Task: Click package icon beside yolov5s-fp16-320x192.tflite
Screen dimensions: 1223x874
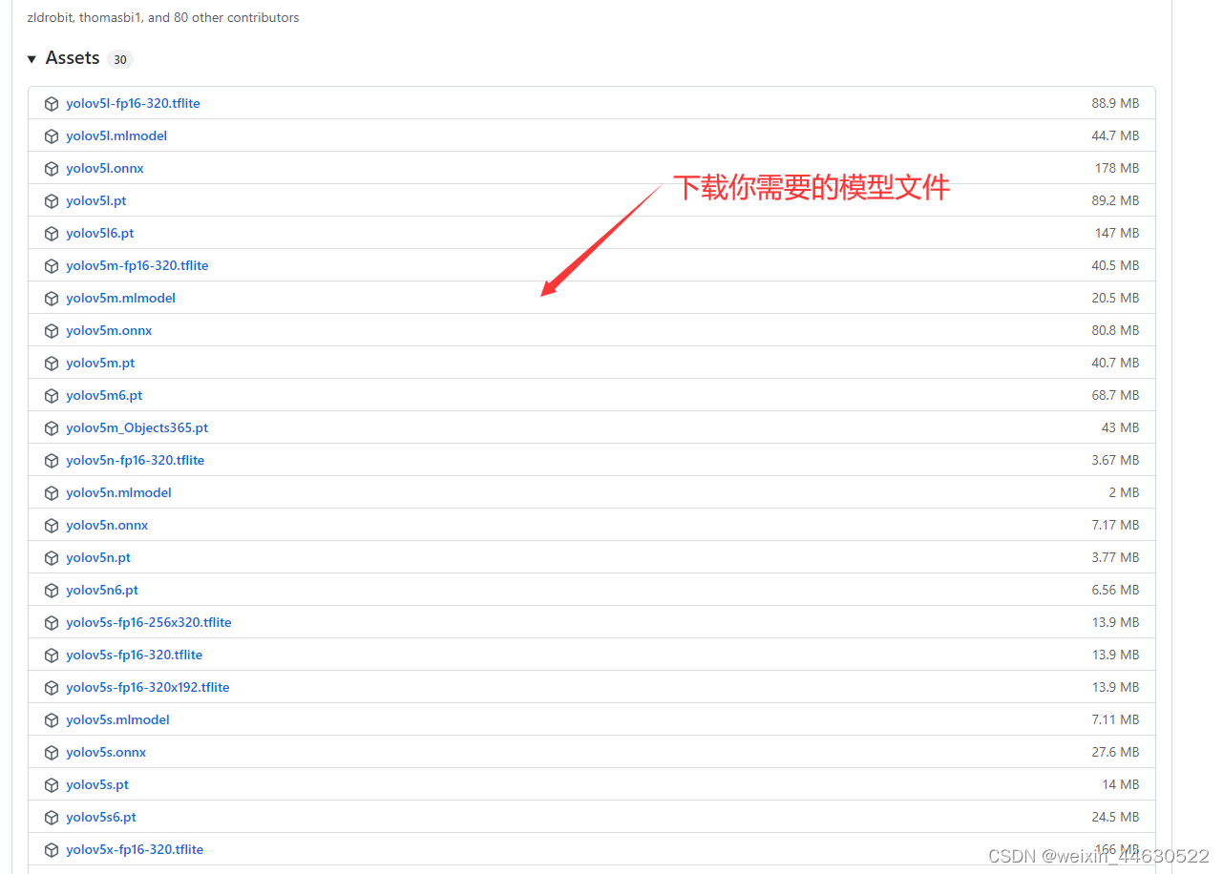Action: coord(52,687)
